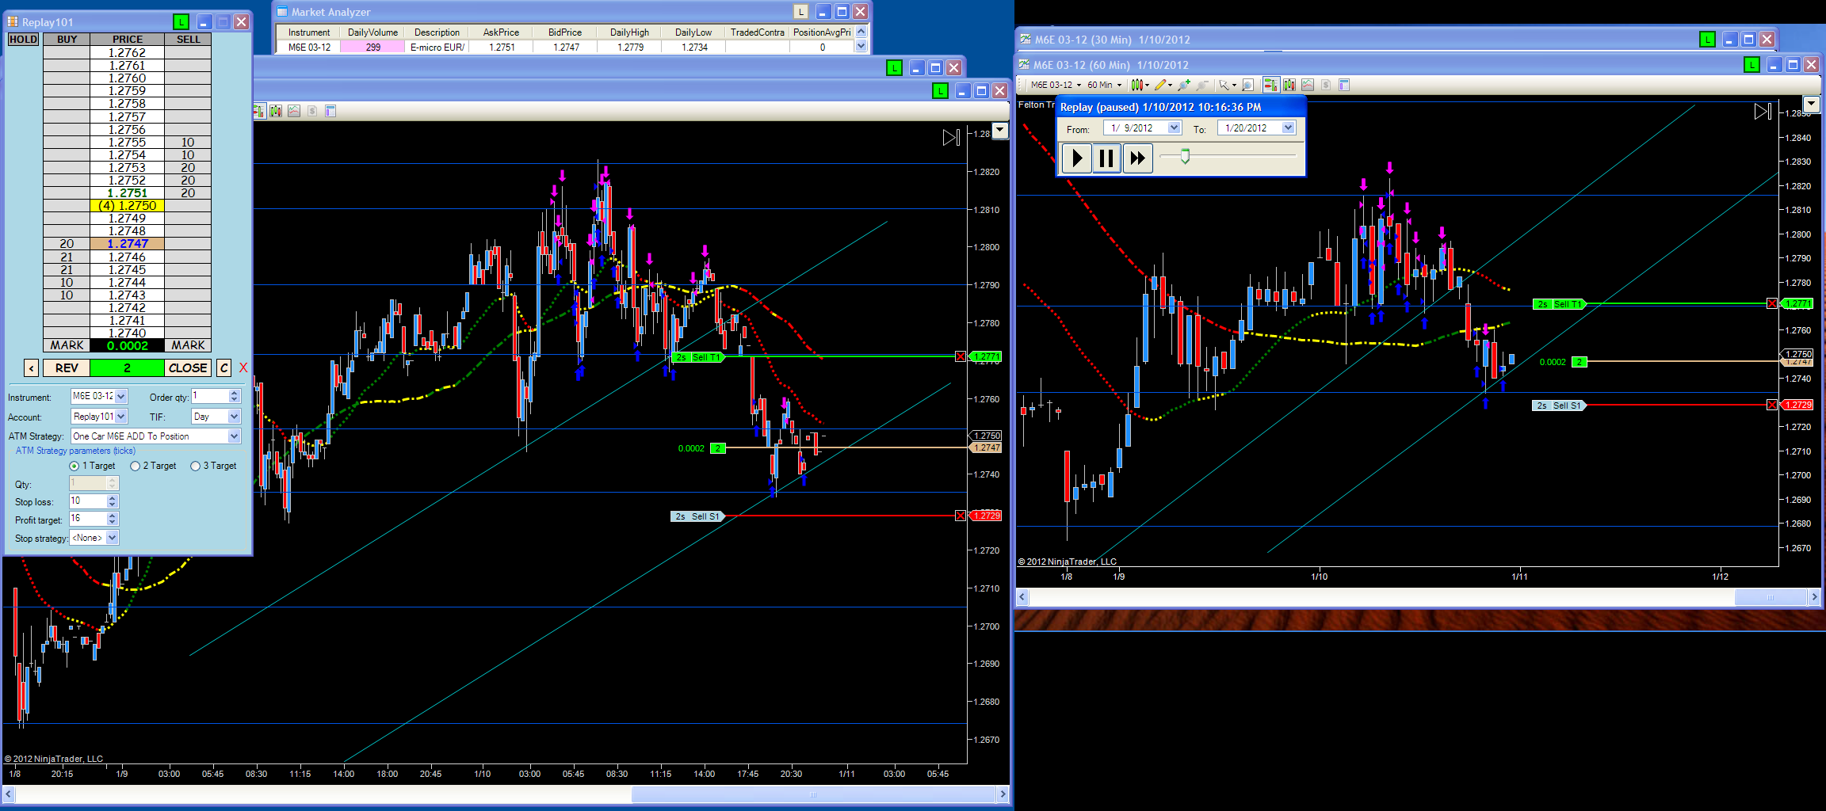The image size is (1826, 811).
Task: Click the Instrument column header in Market Analyzer
Action: [x=309, y=32]
